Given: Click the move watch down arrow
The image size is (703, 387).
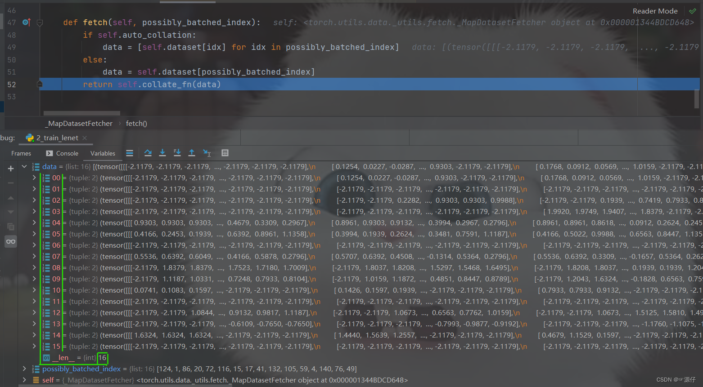Looking at the screenshot, I should 11,212.
